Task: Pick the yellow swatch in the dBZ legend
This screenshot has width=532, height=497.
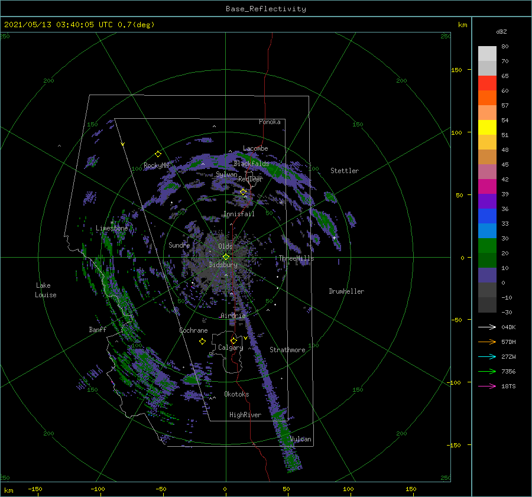Action: point(487,128)
